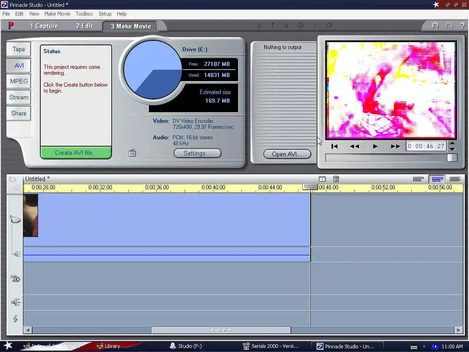This screenshot has width=469, height=352.
Task: Switch to the 1 Capture tab
Action: (44, 26)
